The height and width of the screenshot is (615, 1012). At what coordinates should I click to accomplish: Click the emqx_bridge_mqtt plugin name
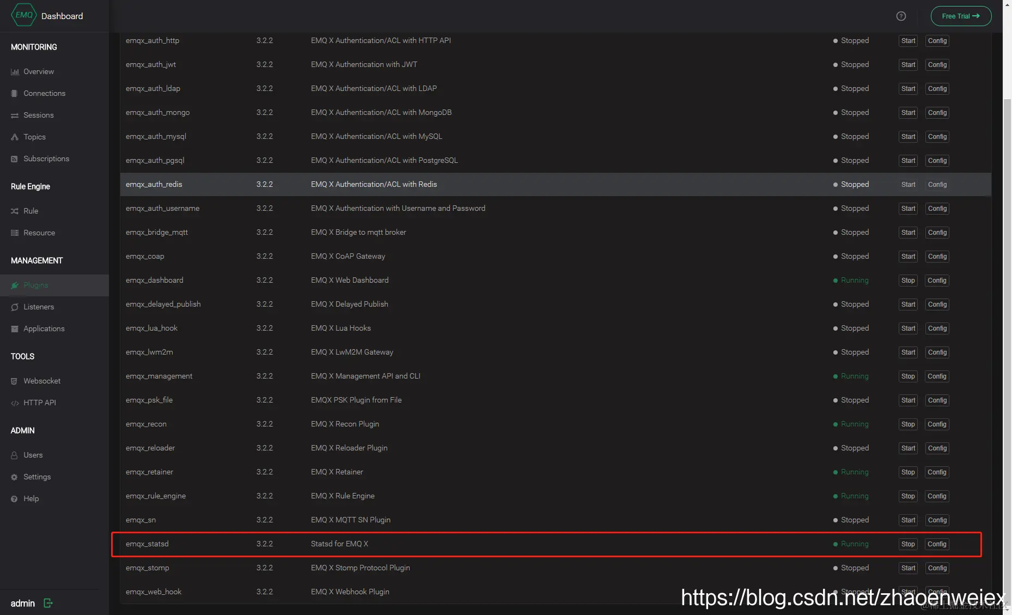tap(157, 232)
